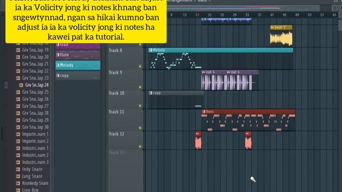Click the Melody clip's note preview area
This screenshot has height=192, width=342.
pos(221,61)
